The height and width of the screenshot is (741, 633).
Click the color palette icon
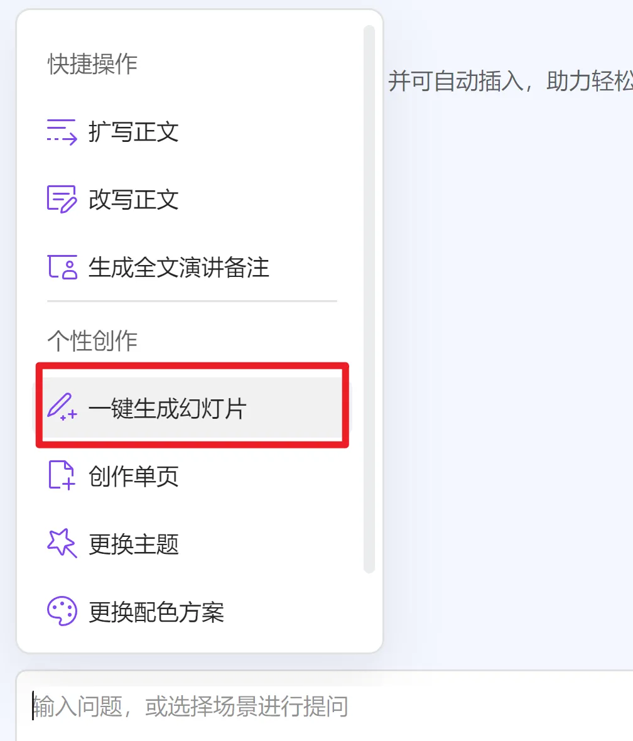coord(62,611)
